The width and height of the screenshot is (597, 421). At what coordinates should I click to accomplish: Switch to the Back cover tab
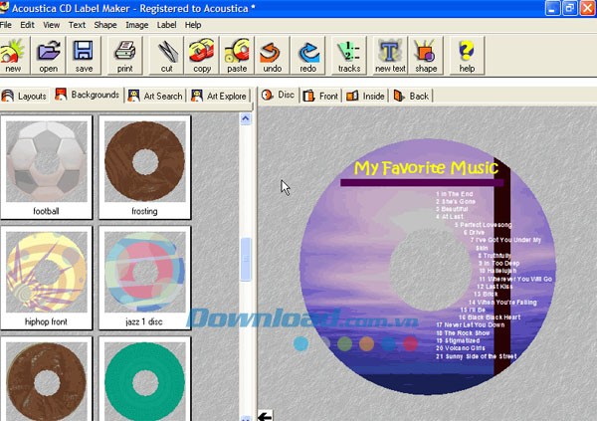pos(412,96)
